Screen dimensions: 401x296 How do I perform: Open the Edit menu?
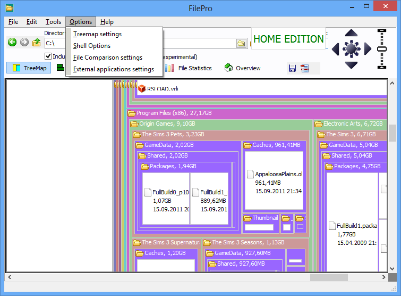point(32,22)
